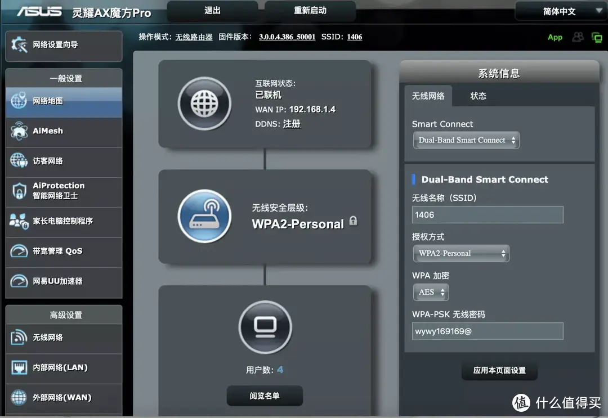Image resolution: width=608 pixels, height=418 pixels.
Task: Click the globe internet status icon
Action: coord(204,104)
